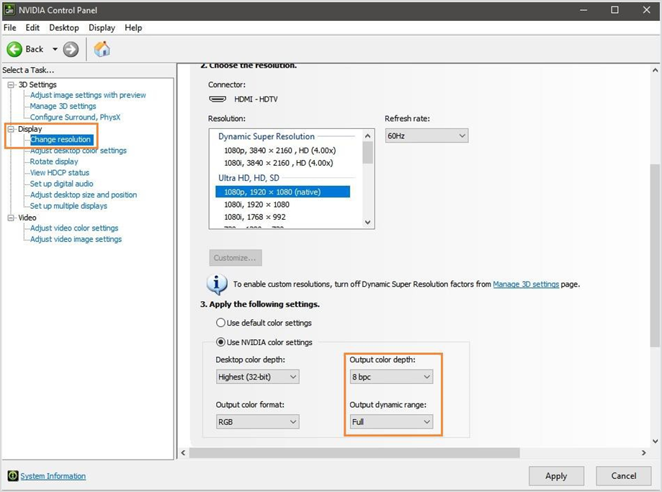Viewport: 662px width, 492px height.
Task: Open Manage 3D settings in the tree
Action: [x=63, y=106]
